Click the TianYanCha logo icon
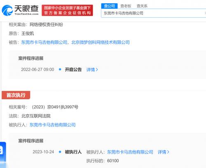This screenshot has height=168, width=206. pos(7,10)
